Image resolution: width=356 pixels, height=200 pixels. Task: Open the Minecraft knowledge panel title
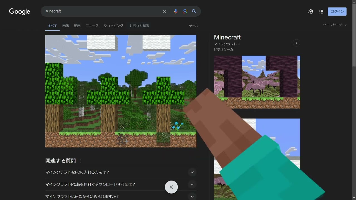[x=227, y=37]
